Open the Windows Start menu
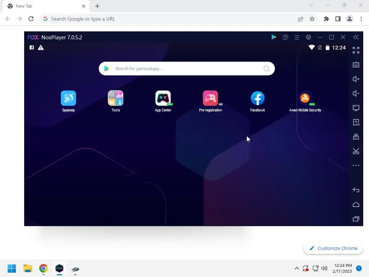The height and width of the screenshot is (277, 369). pos(12,268)
